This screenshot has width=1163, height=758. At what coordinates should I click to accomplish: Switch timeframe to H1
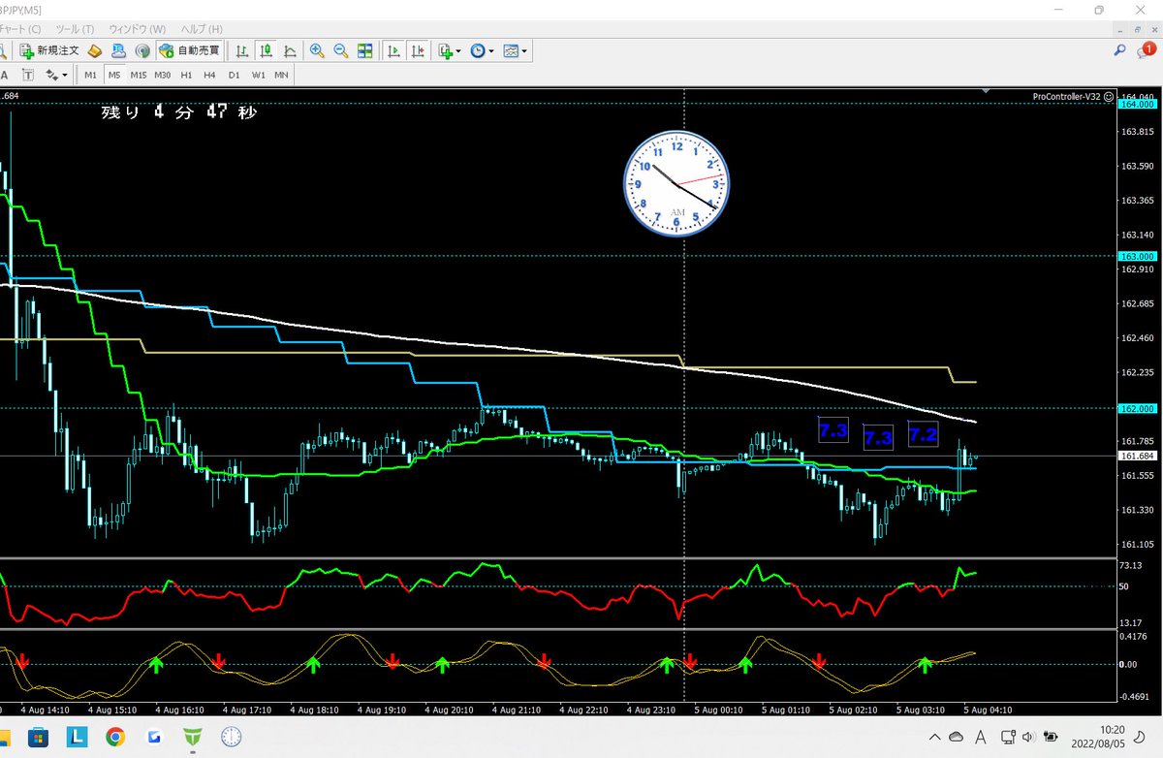(186, 75)
